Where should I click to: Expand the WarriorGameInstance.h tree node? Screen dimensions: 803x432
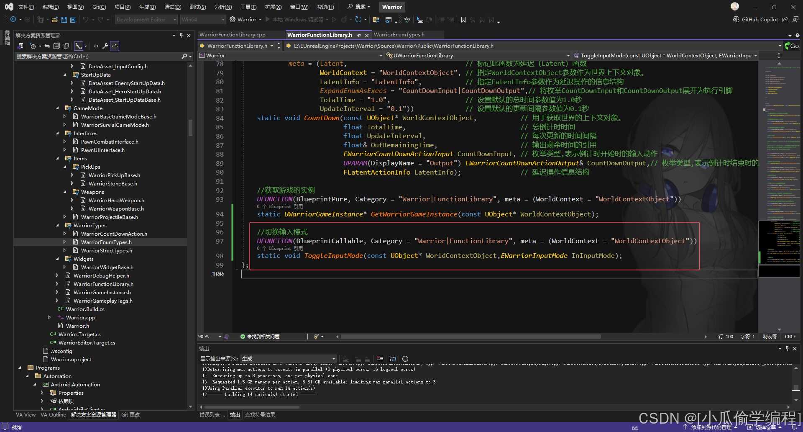(57, 292)
